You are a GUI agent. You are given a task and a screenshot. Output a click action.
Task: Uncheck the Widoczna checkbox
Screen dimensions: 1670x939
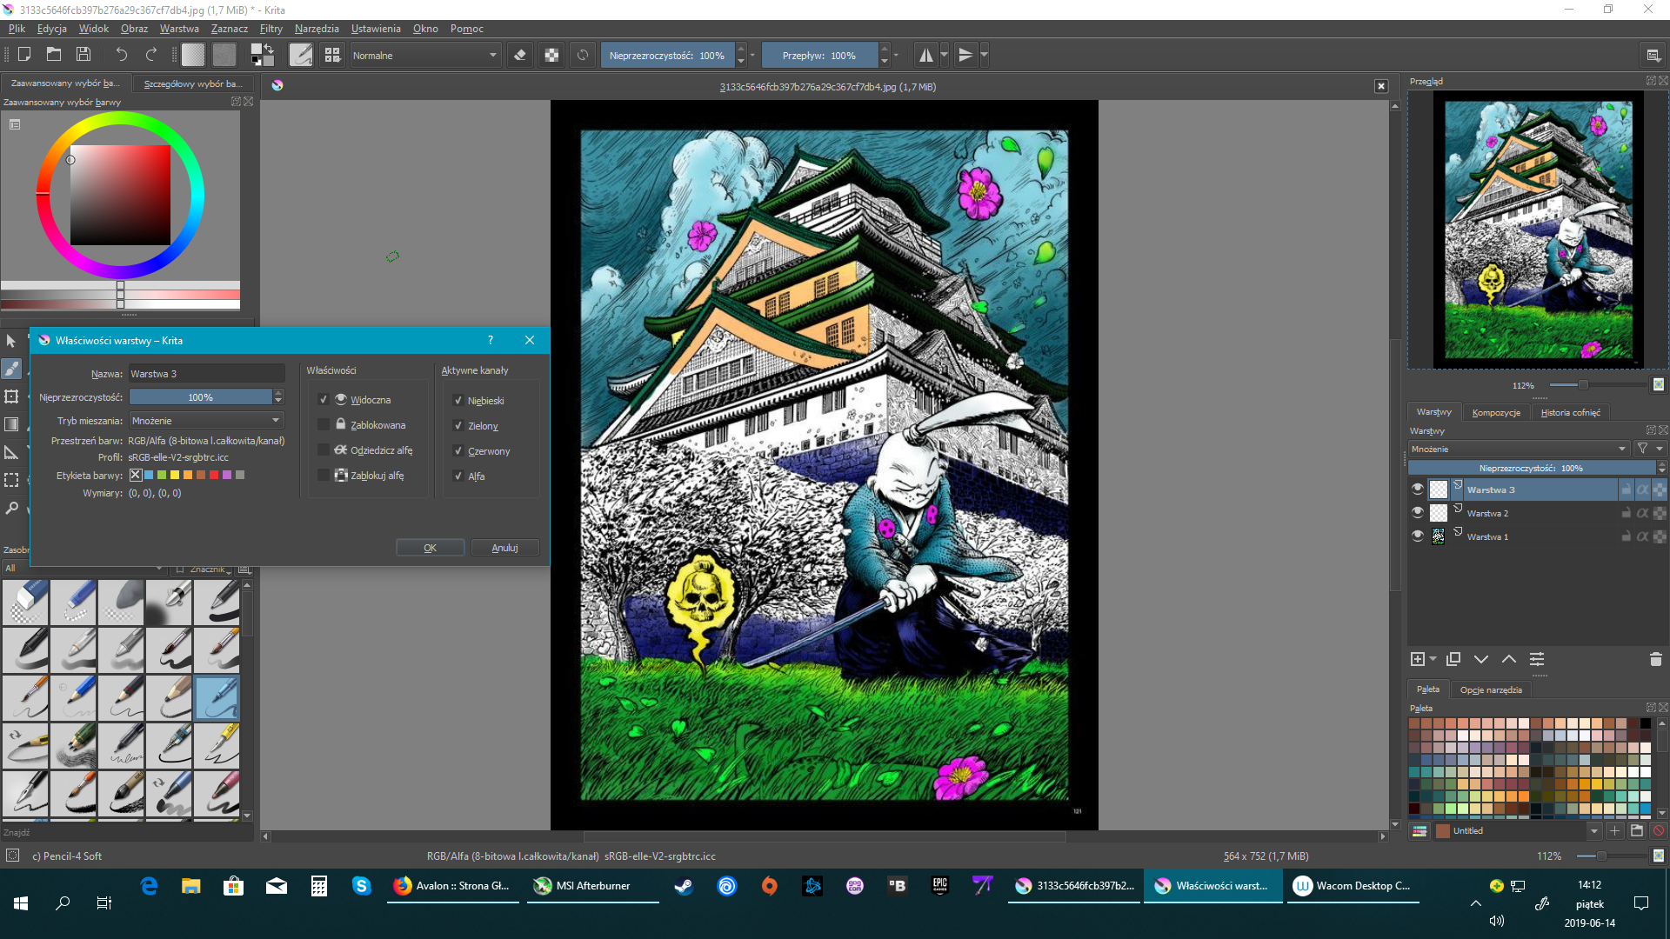(x=324, y=400)
